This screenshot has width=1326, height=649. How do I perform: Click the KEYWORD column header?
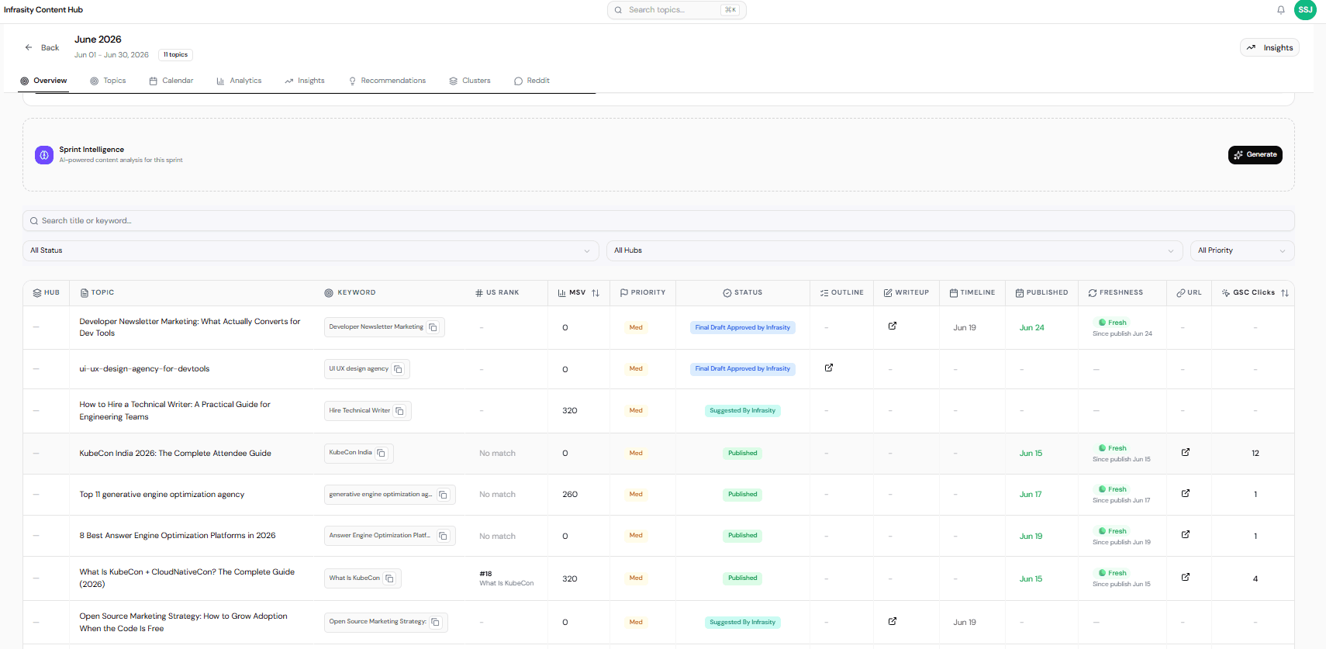point(350,293)
